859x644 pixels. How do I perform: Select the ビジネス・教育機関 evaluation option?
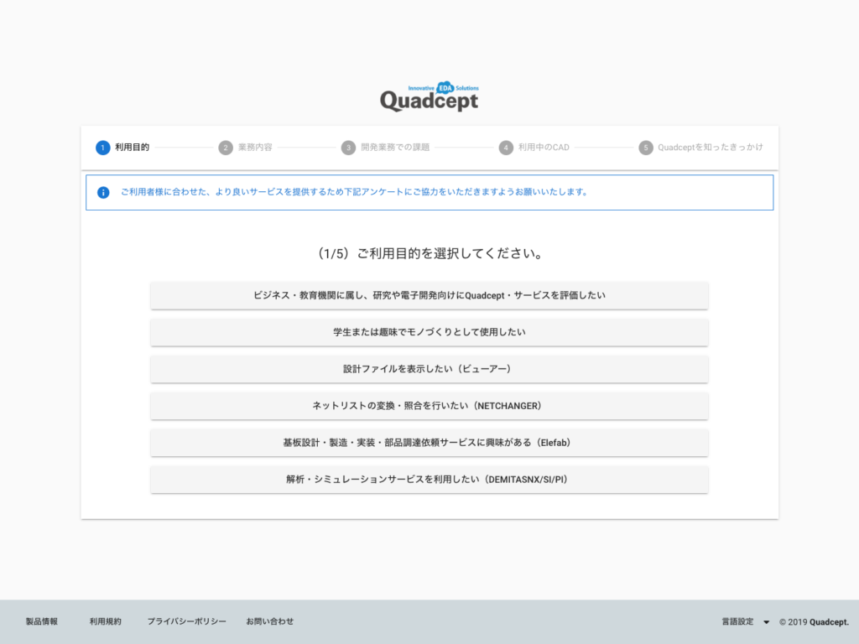[429, 295]
